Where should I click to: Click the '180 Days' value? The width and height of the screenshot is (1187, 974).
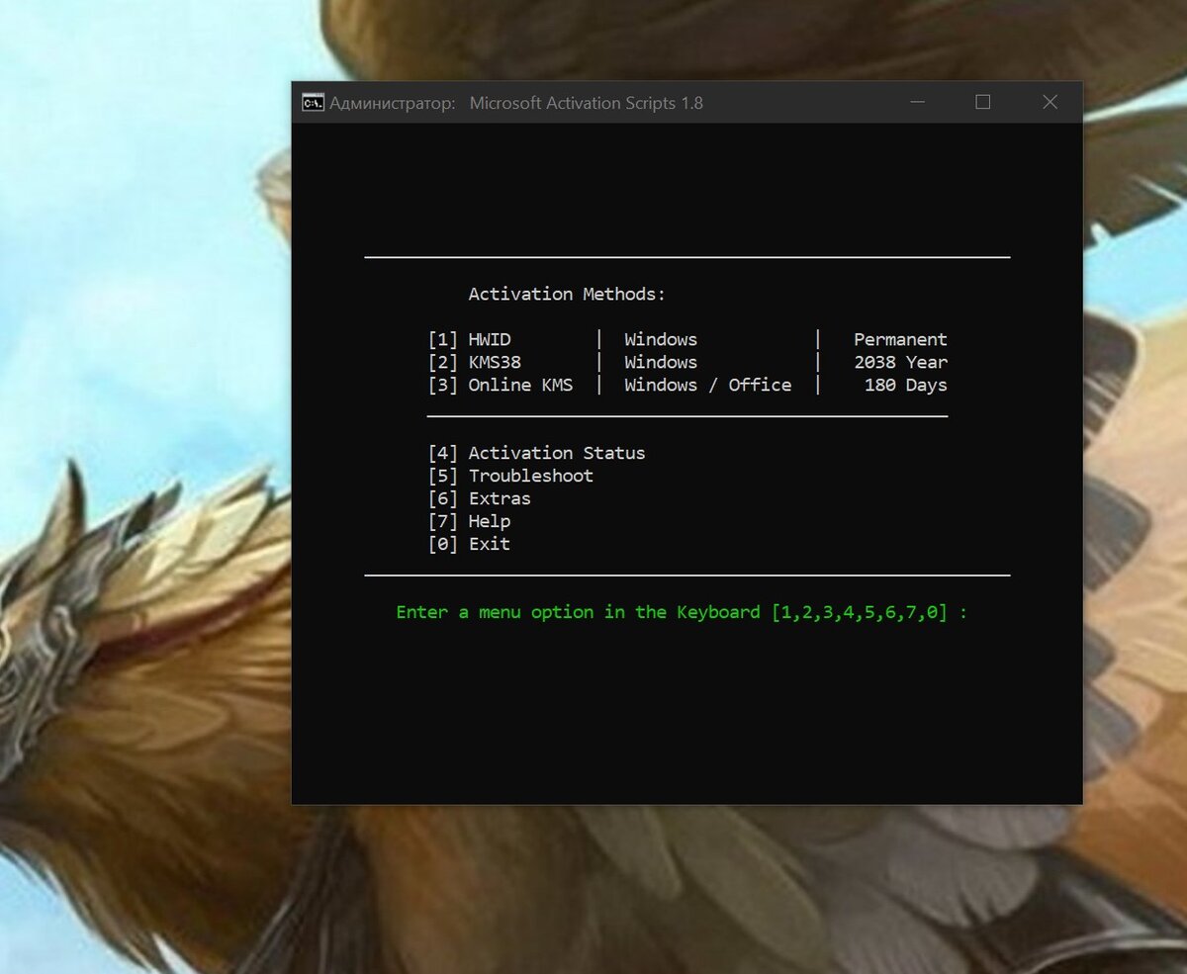(905, 385)
